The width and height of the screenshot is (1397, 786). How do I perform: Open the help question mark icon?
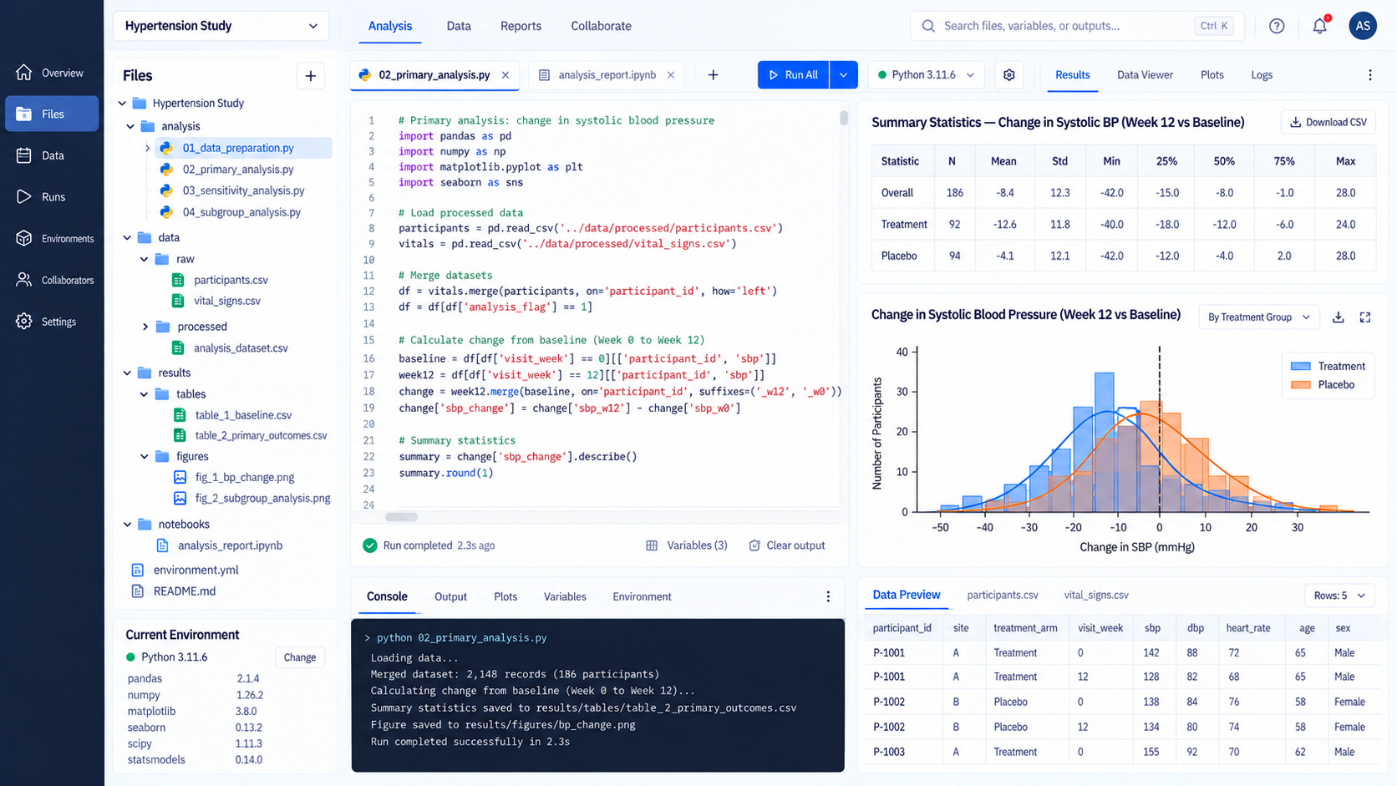1277,26
